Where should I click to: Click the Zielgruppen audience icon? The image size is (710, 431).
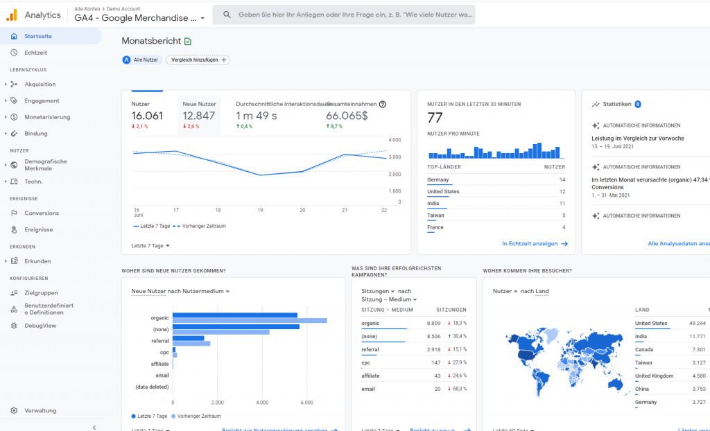point(14,293)
